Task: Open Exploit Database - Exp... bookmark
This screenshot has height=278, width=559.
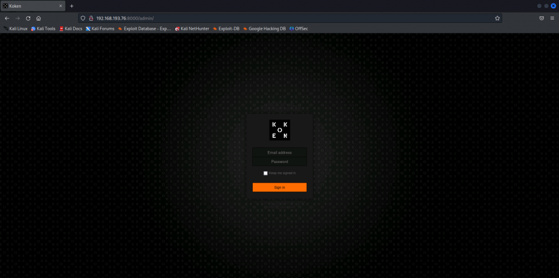Action: click(145, 29)
